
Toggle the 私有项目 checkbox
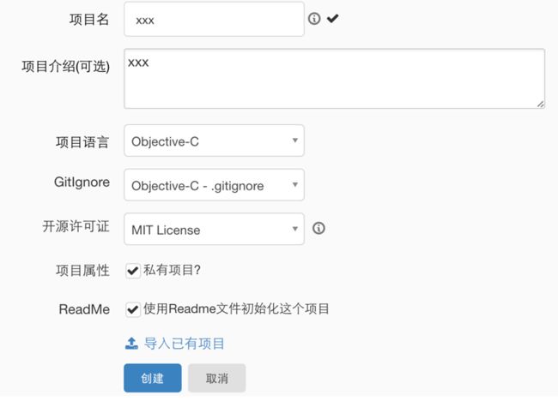pyautogui.click(x=133, y=271)
